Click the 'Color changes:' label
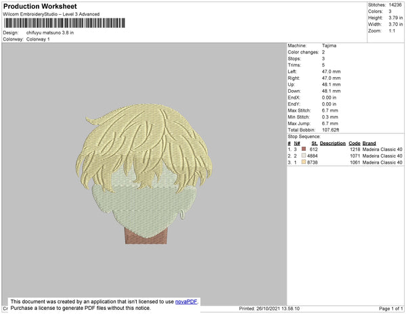This screenshot has width=406, height=314. (303, 52)
